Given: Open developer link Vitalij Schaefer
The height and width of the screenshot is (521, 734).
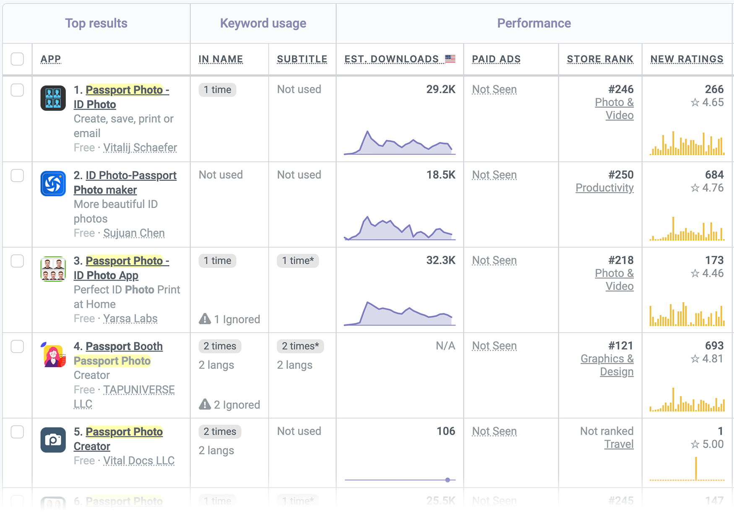Looking at the screenshot, I should coord(140,148).
